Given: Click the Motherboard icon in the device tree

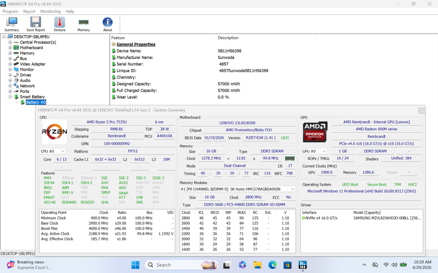Looking at the screenshot, I should (x=16, y=48).
